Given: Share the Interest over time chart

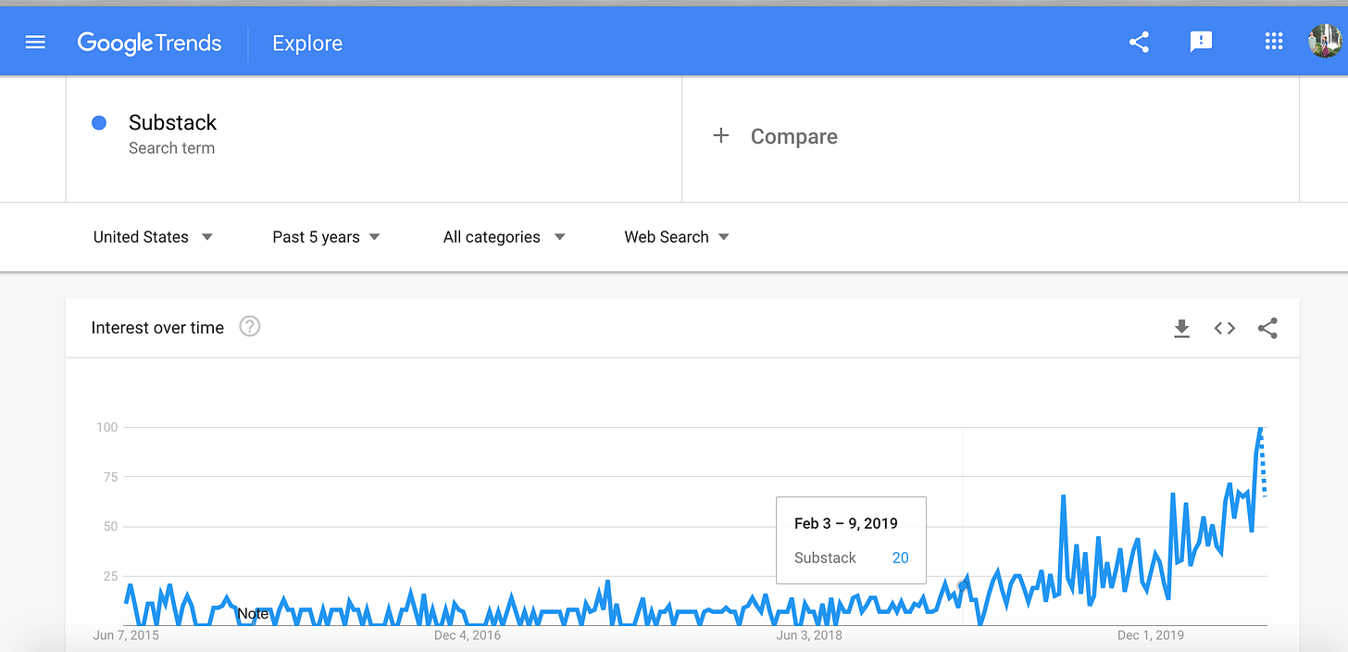Looking at the screenshot, I should pyautogui.click(x=1267, y=328).
